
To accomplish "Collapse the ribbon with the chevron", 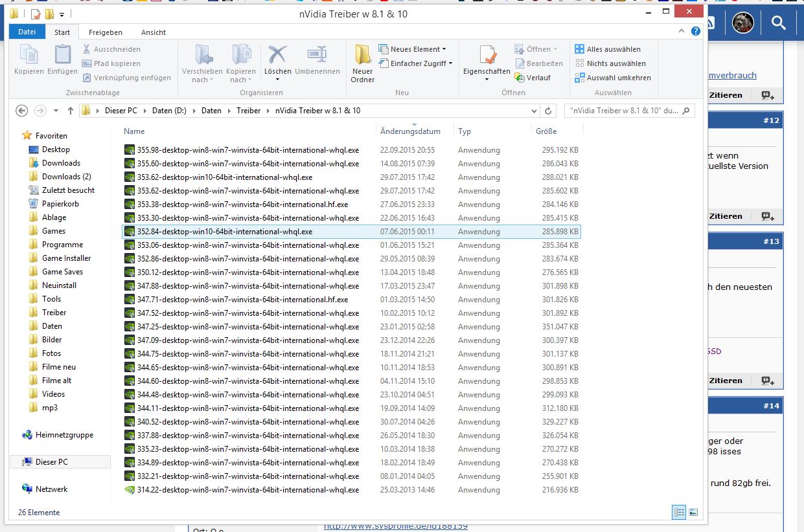I will pyautogui.click(x=682, y=31).
